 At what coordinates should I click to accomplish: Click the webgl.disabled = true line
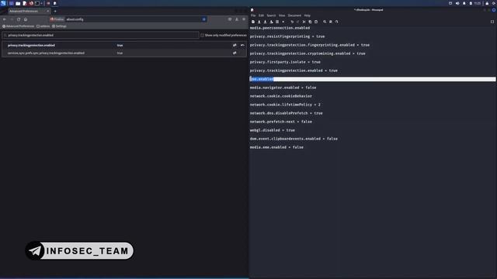point(273,130)
